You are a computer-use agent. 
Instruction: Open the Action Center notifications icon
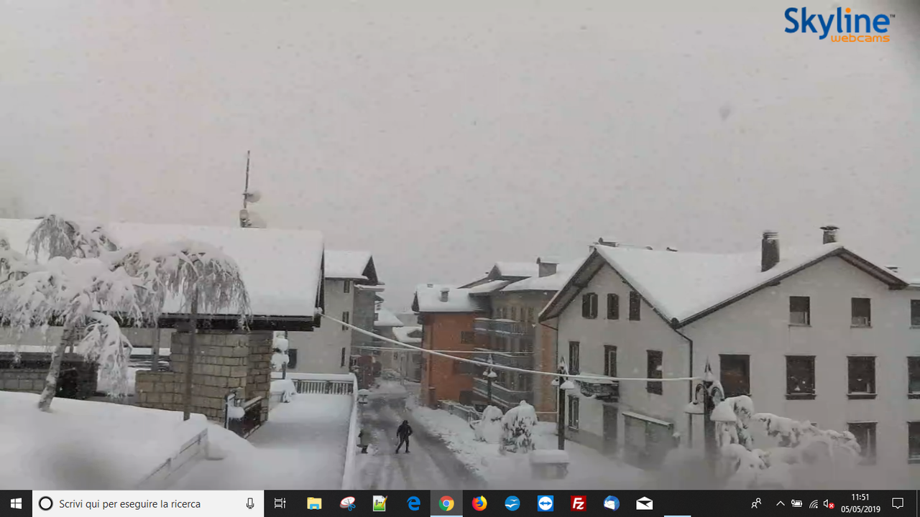(x=898, y=503)
